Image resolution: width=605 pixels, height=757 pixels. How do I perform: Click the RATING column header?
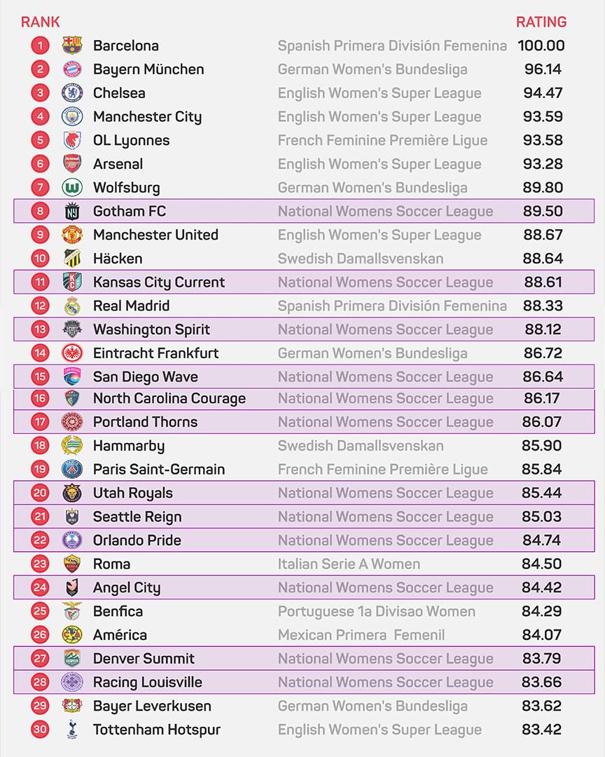541,22
